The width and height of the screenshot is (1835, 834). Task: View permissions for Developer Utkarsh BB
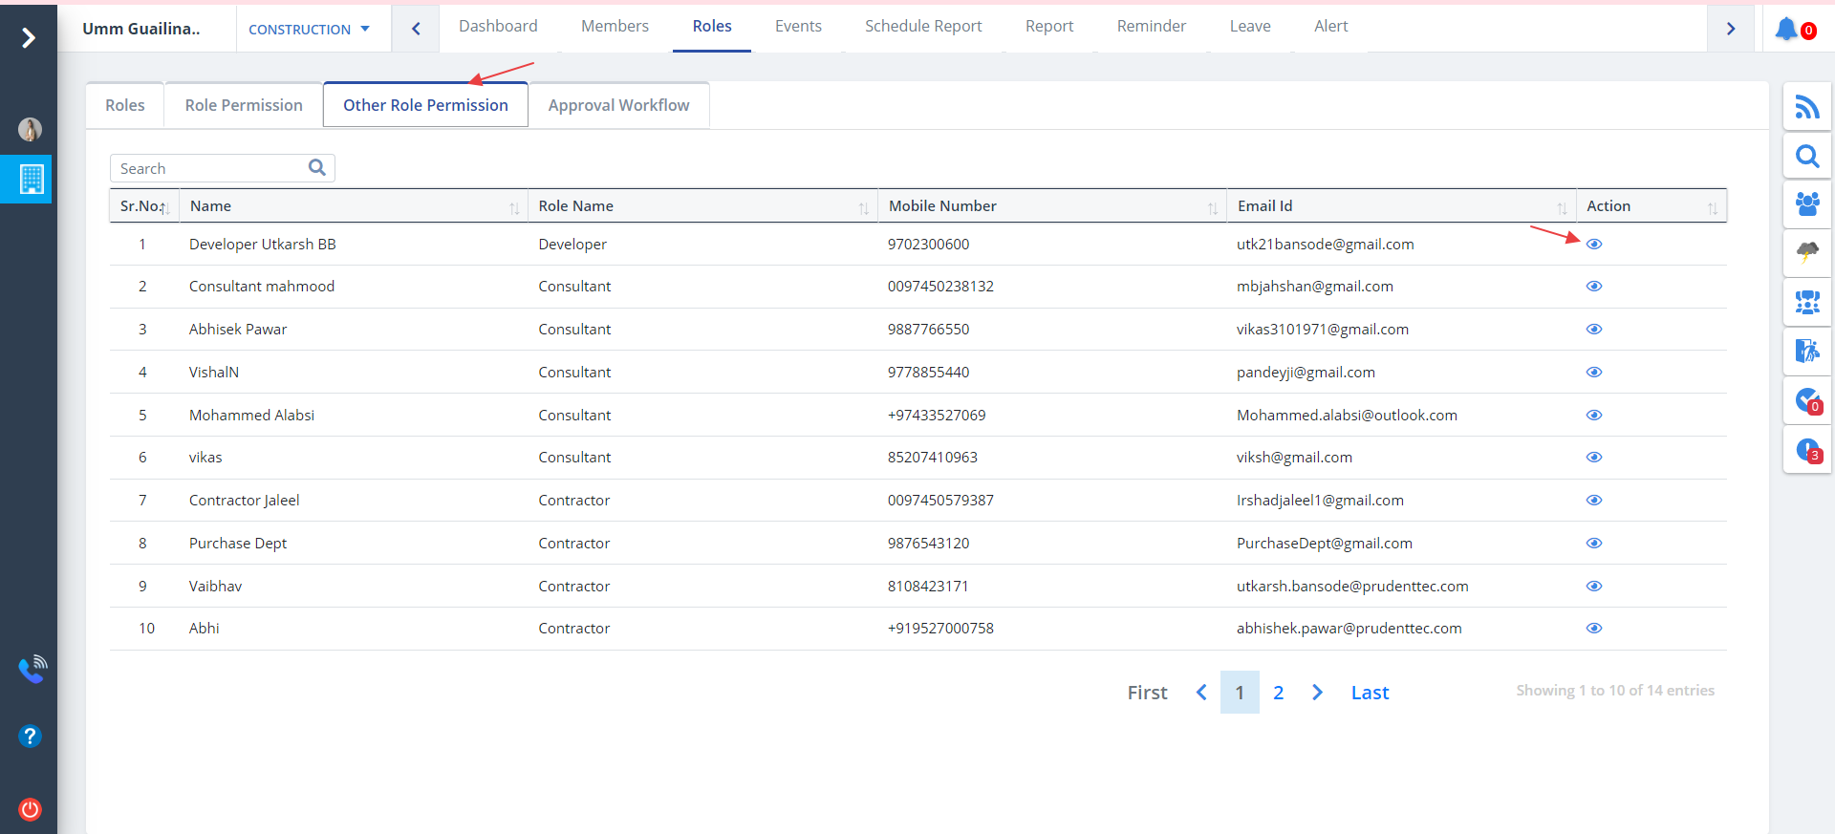tap(1593, 245)
